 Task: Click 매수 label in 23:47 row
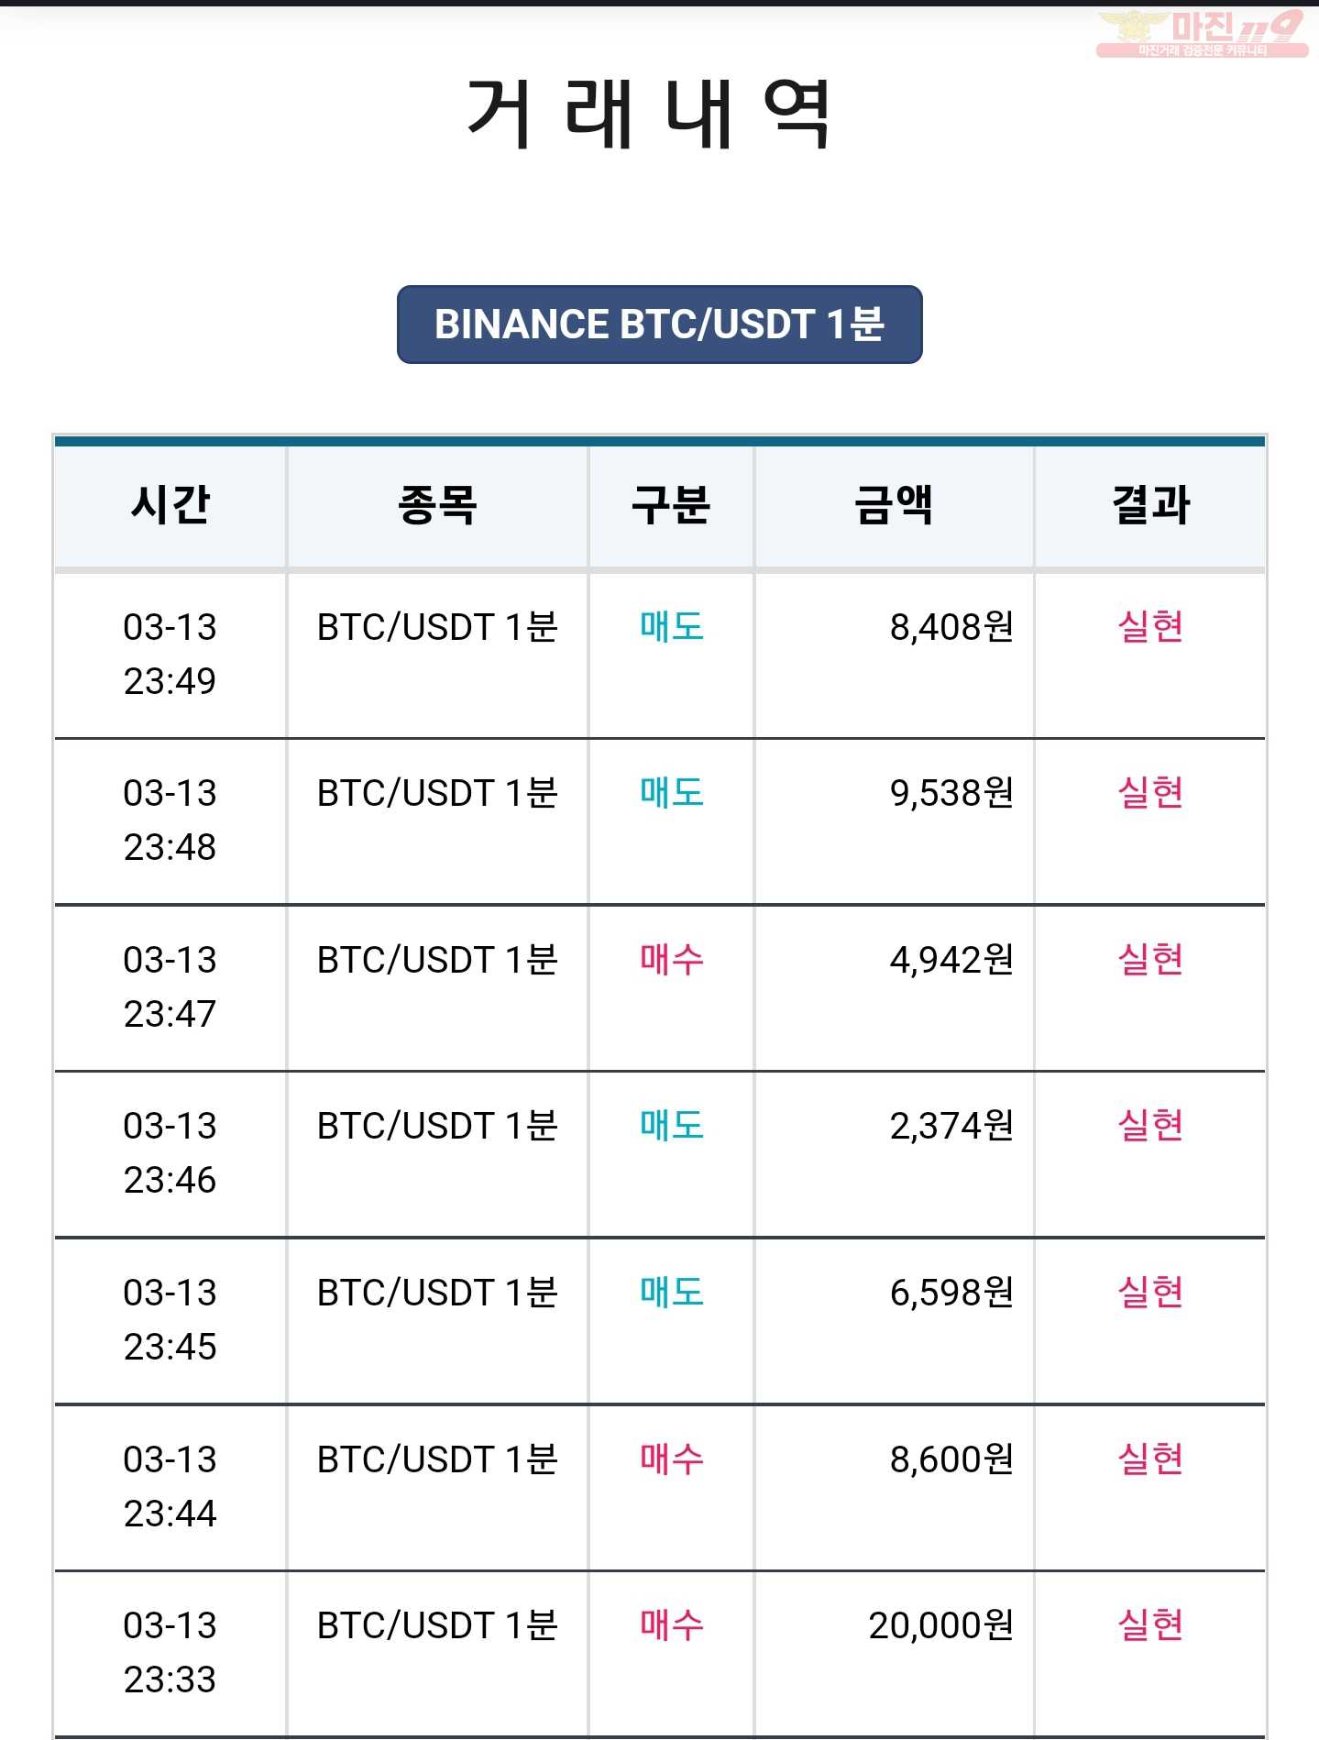[672, 960]
